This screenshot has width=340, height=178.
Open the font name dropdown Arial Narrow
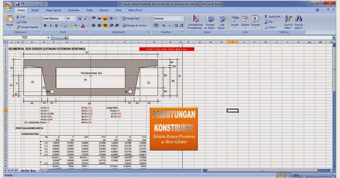pos(64,18)
